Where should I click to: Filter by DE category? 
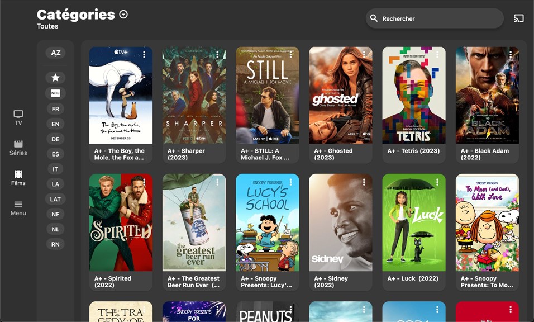[x=55, y=139]
